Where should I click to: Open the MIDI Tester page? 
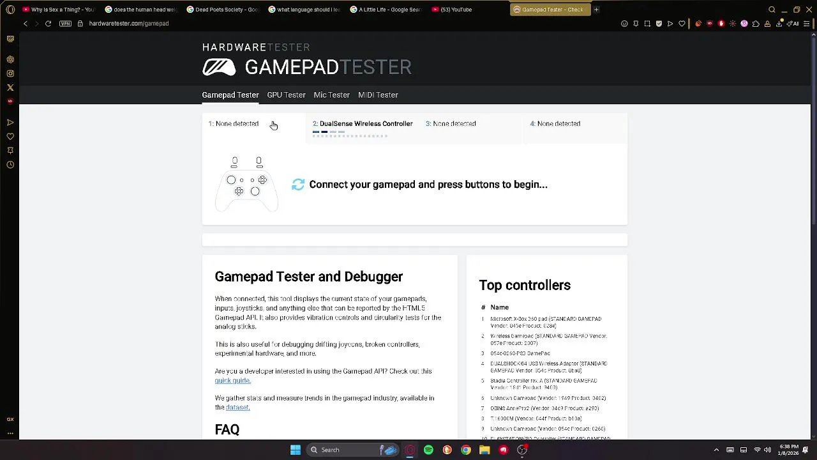point(378,95)
